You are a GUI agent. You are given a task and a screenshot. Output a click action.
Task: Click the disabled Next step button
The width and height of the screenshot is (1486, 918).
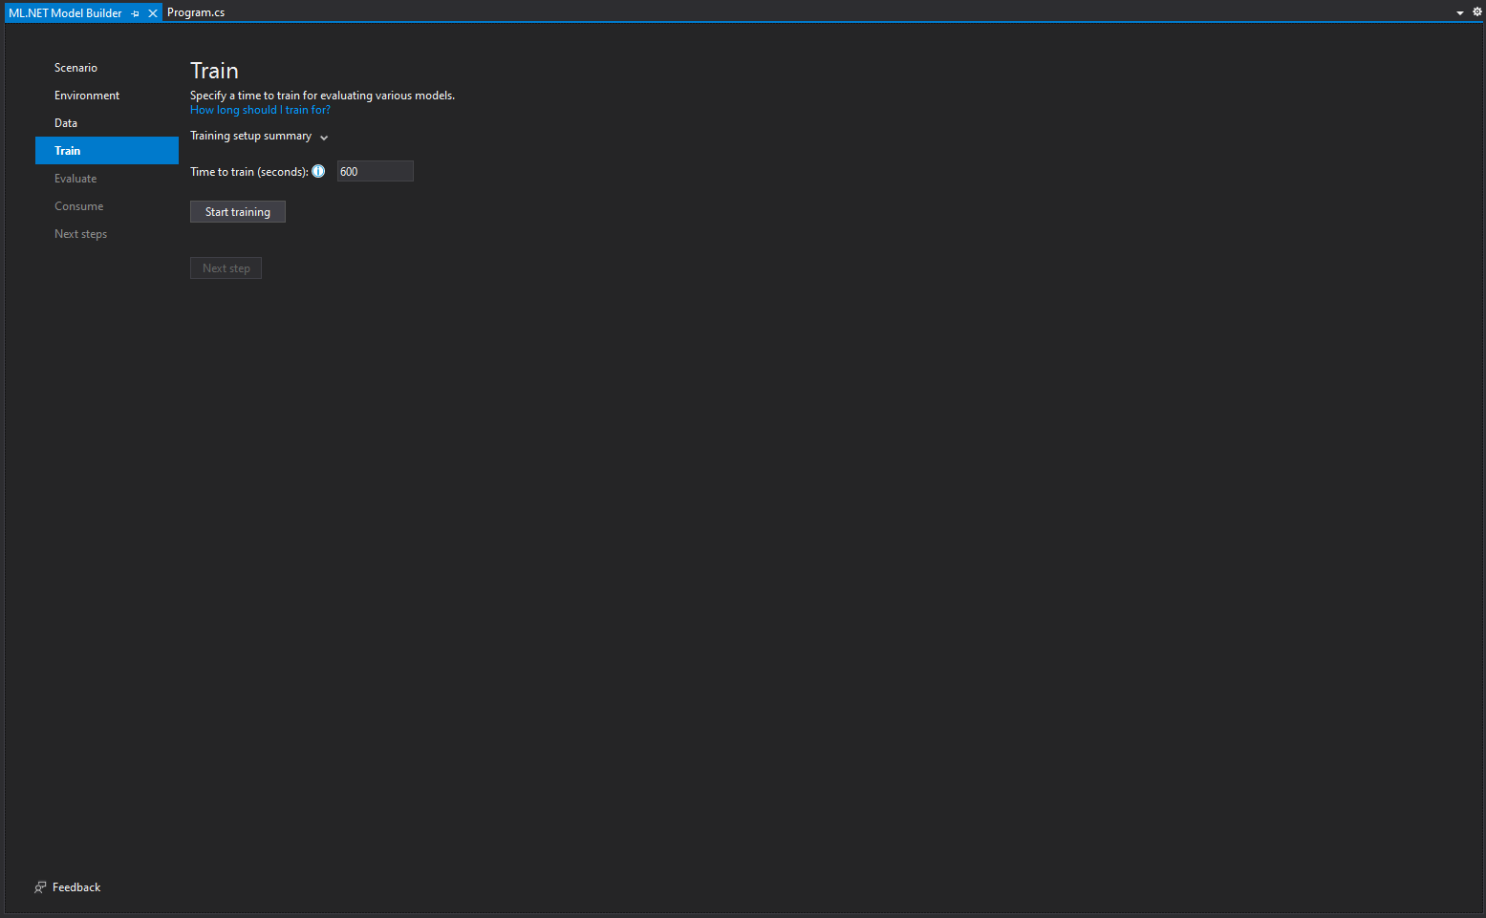tap(226, 268)
